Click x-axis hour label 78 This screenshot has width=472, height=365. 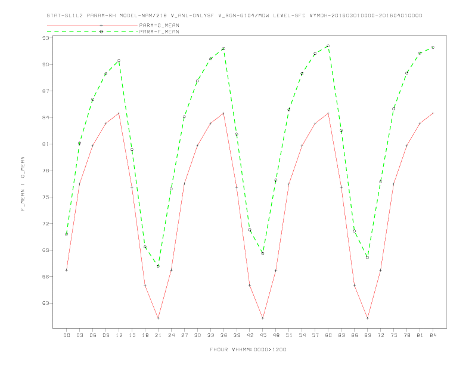point(407,335)
